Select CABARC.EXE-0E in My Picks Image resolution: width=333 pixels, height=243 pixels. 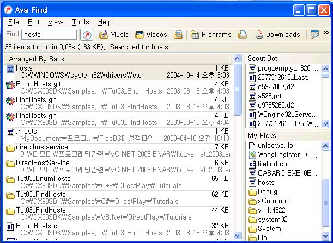[283, 173]
